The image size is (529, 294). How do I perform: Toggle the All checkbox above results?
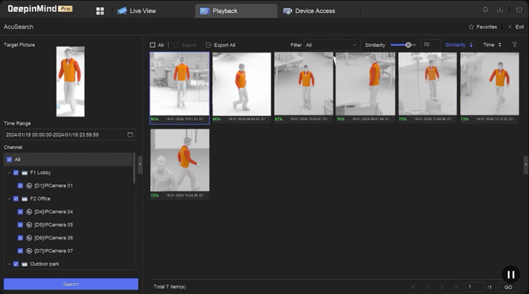pos(152,45)
